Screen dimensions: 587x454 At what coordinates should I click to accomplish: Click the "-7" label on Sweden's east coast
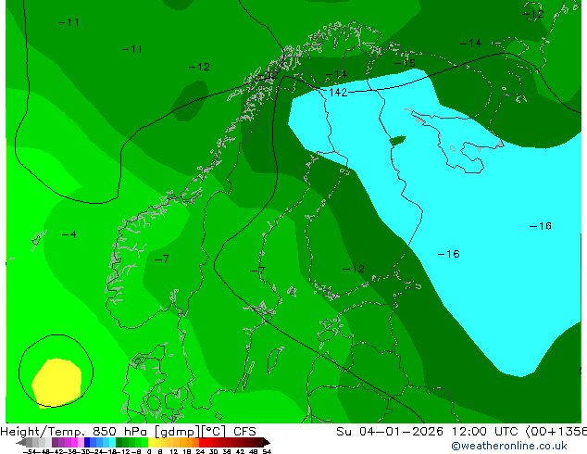pos(257,271)
